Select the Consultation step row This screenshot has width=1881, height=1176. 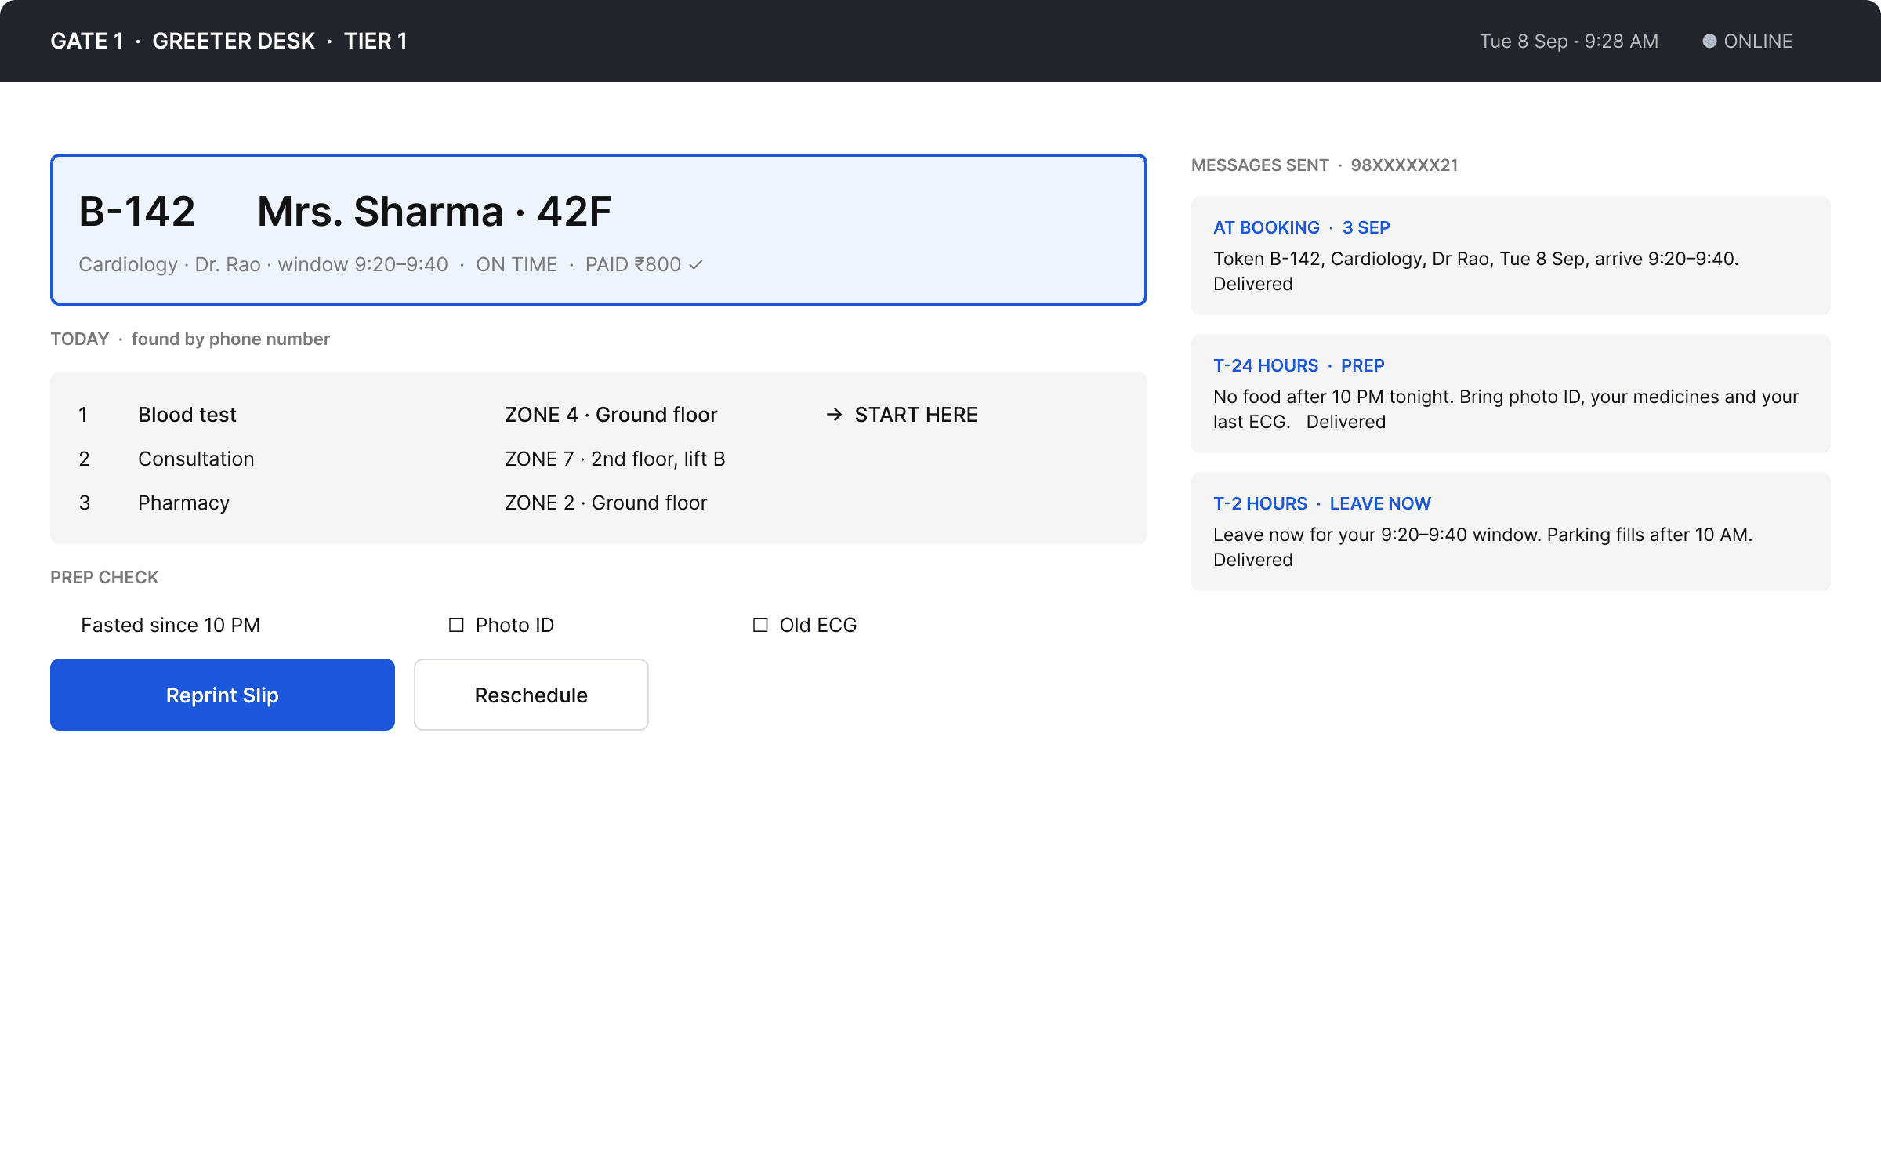[599, 459]
